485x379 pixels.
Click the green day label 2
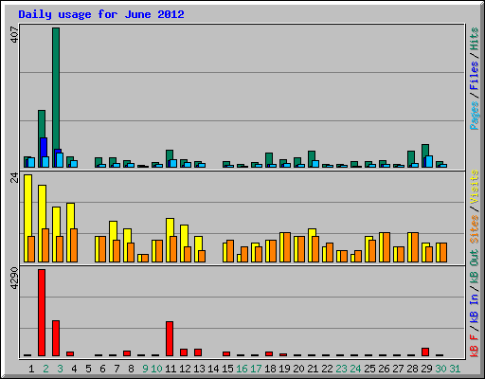coord(45,369)
